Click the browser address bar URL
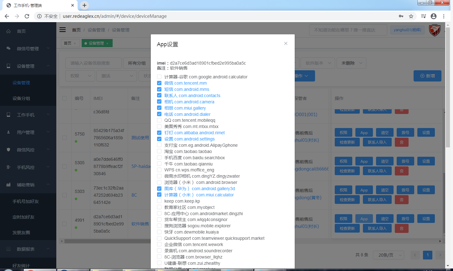The width and height of the screenshot is (453, 271). tap(115, 16)
